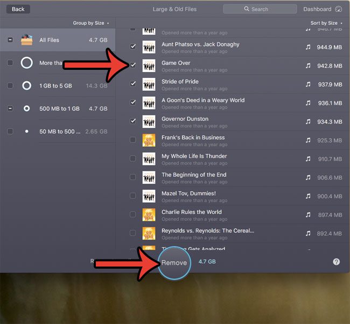Uncheck the Game Over checkbox
This screenshot has width=350, height=324.
133,66
